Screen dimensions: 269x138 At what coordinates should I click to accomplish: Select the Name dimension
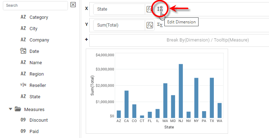36,62
